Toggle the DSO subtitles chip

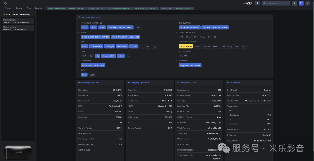pyautogui.click(x=84, y=75)
